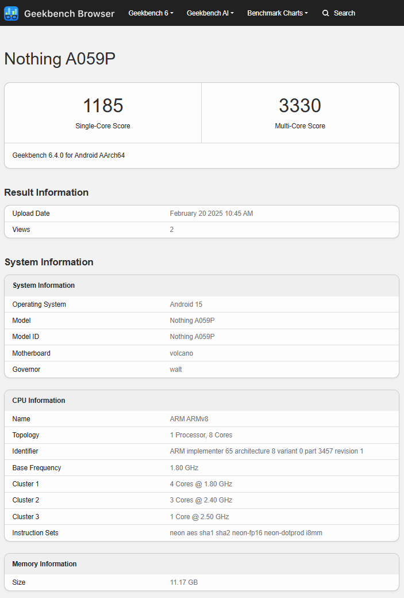This screenshot has width=404, height=598.
Task: Select the Operating System Android 15 entry
Action: (201, 304)
